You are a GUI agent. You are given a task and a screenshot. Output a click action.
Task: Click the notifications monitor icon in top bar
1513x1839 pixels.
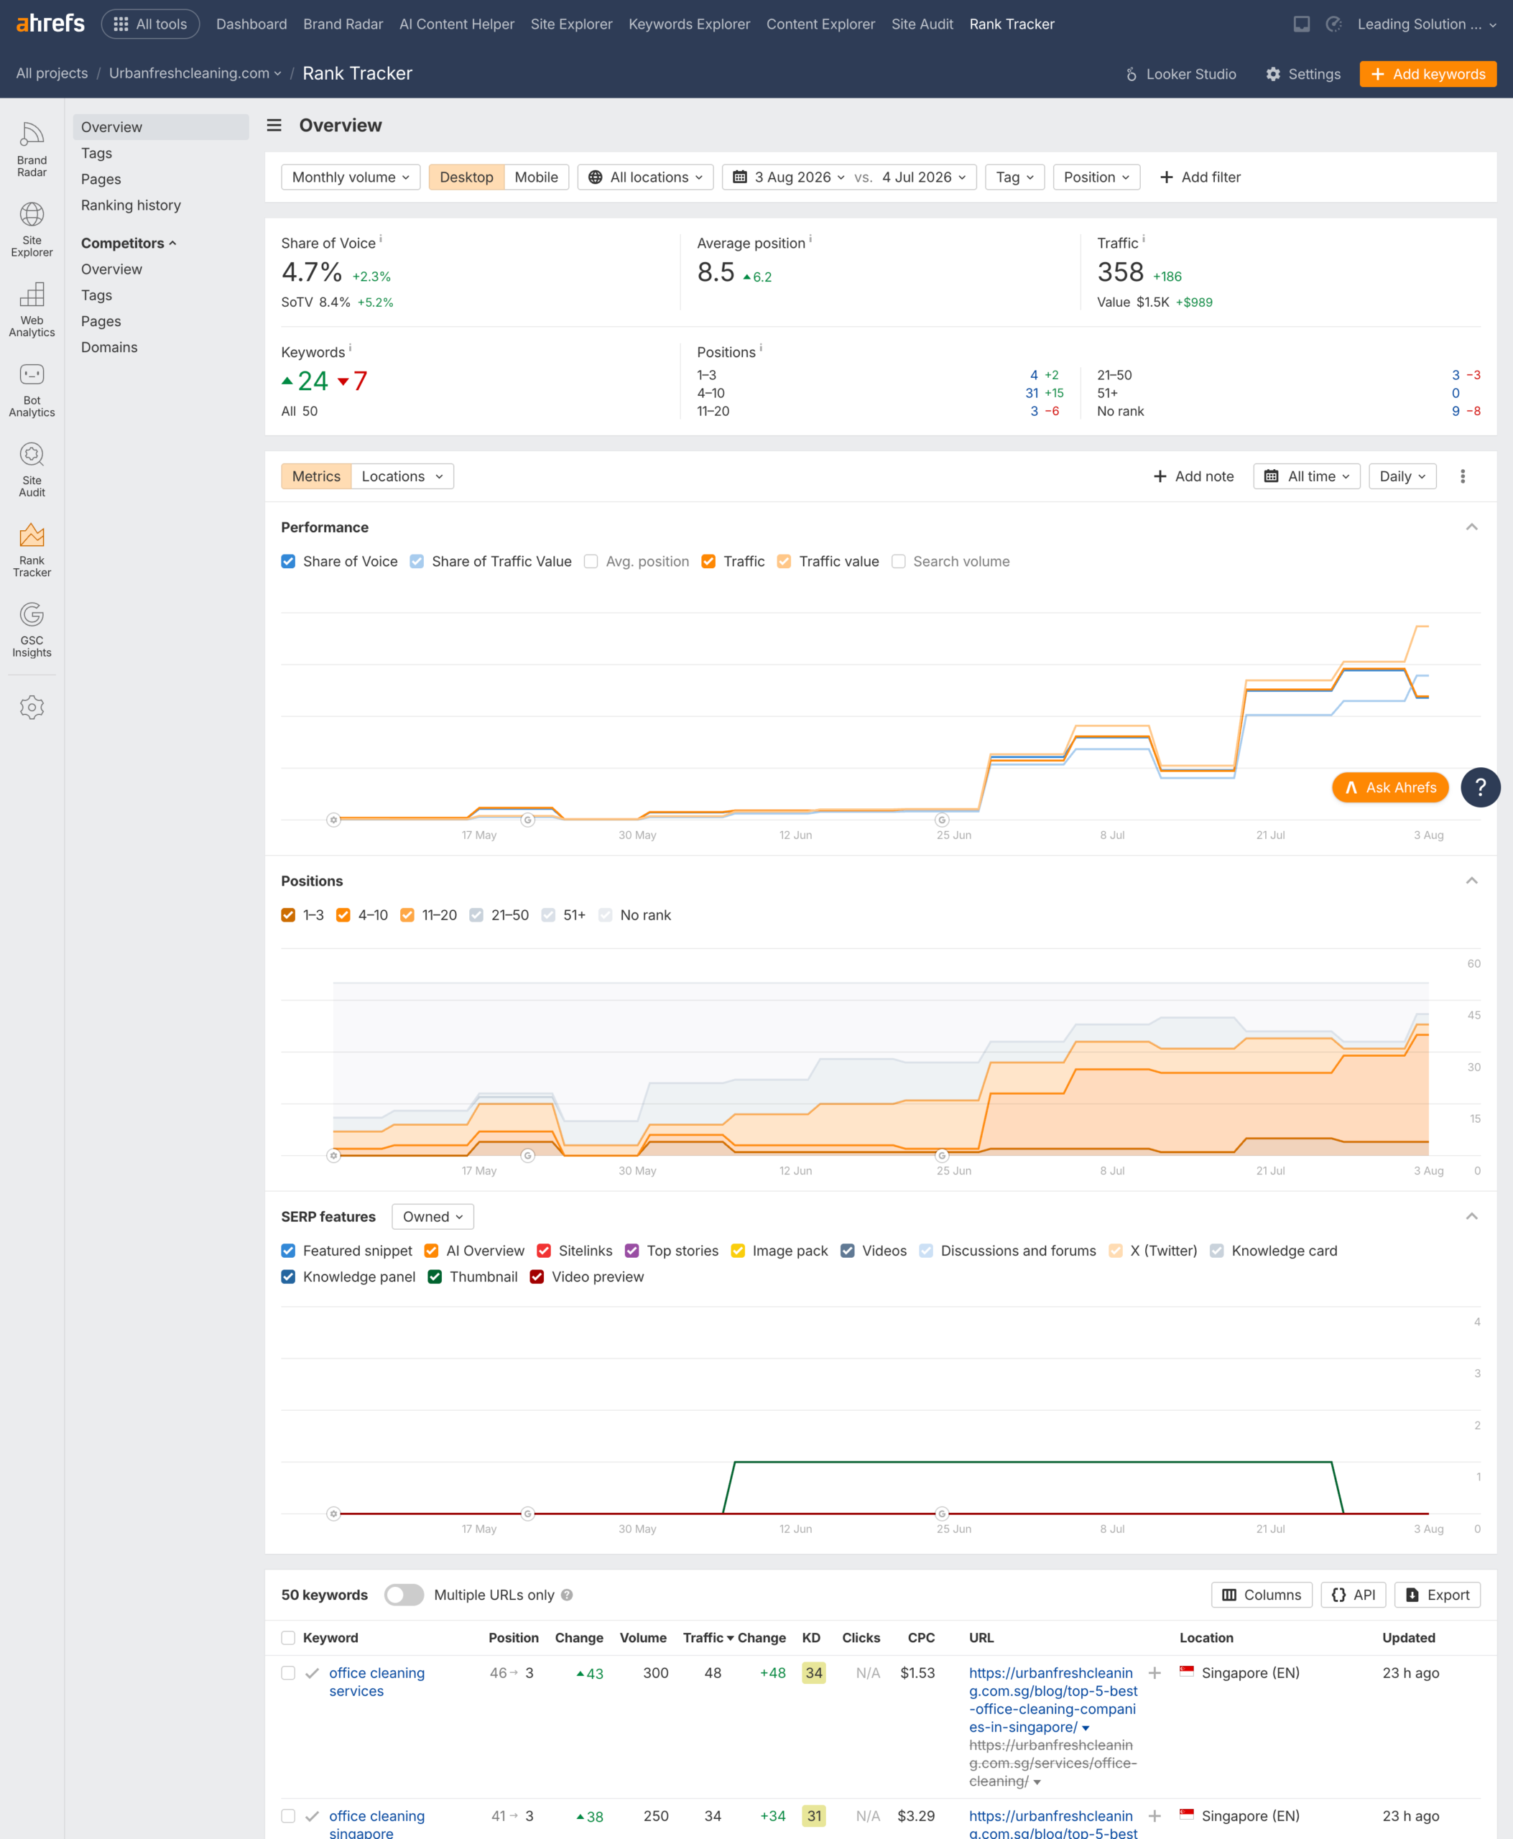coord(1301,24)
